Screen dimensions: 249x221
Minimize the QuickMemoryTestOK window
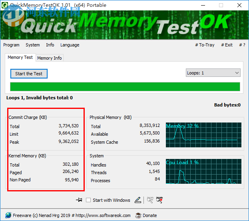203,5
